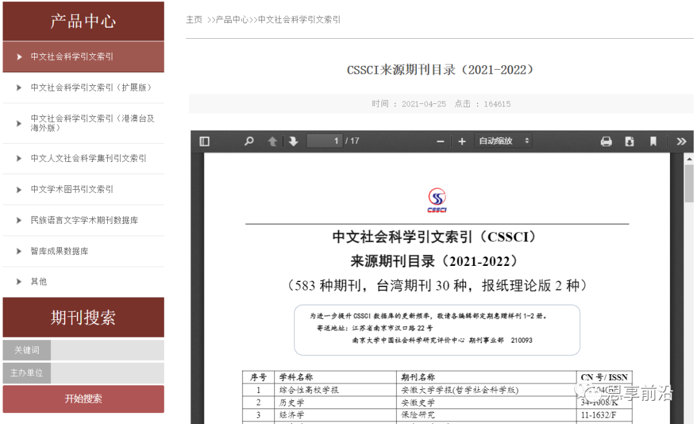Open 其他 menu item

38,281
